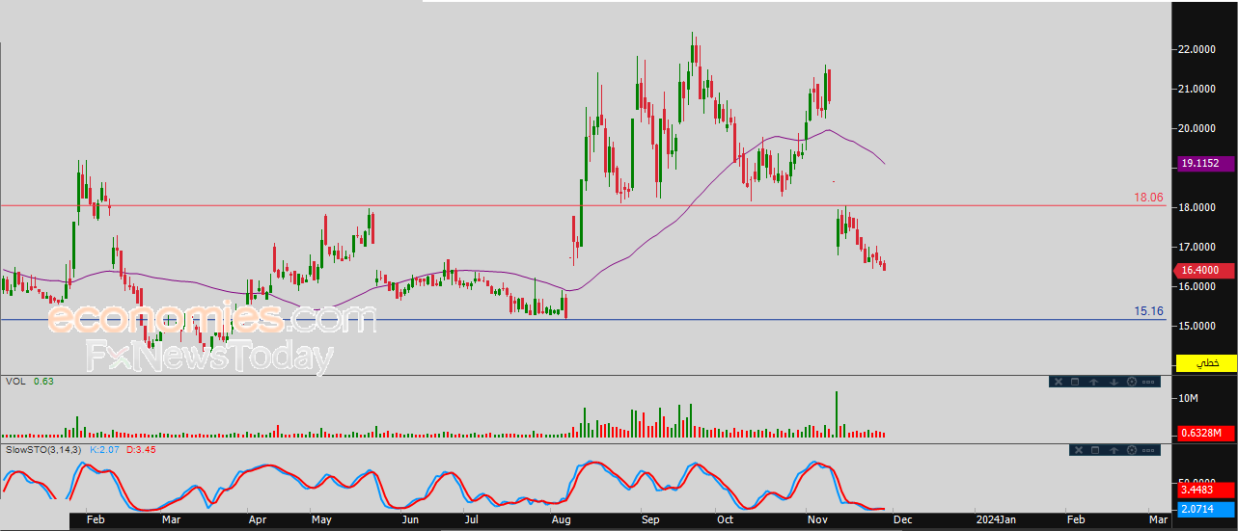Select the red 16.4000 current price tag
The height and width of the screenshot is (531, 1238).
click(1206, 271)
